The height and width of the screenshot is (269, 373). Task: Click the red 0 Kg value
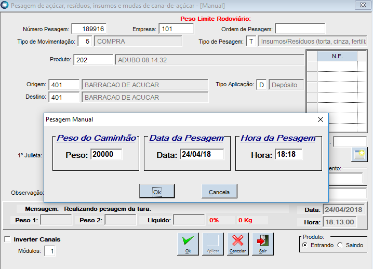point(245,220)
